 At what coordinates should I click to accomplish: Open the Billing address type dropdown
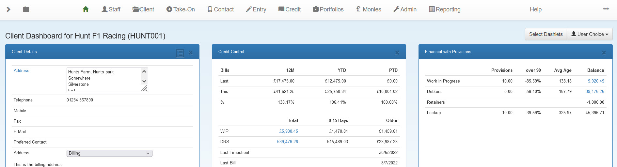click(x=109, y=153)
